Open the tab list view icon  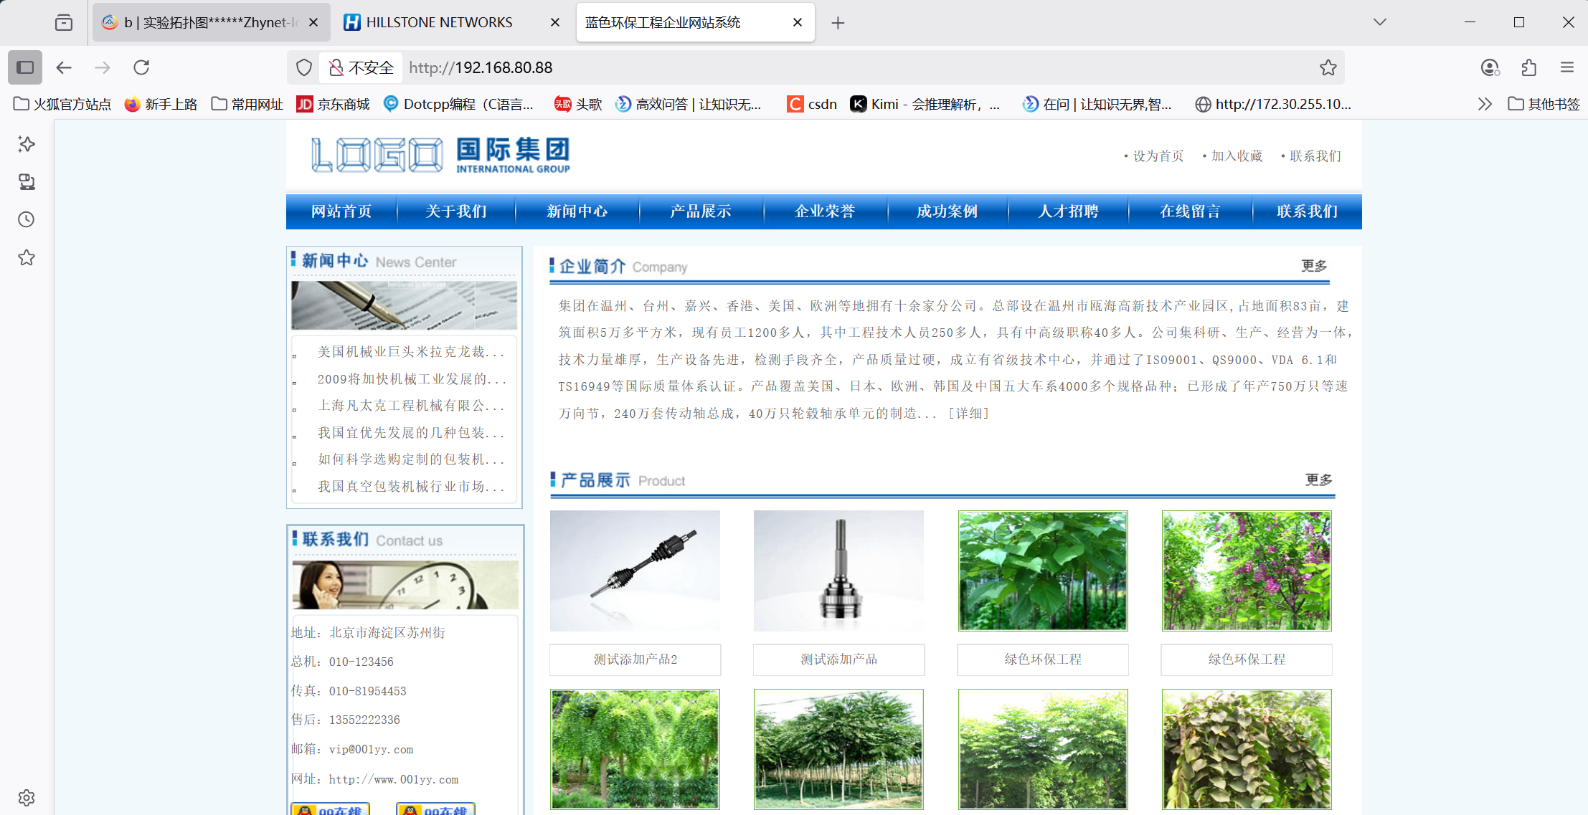64,22
